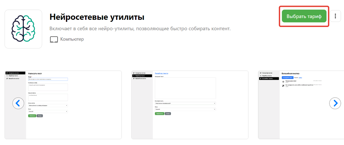Click the "Нейросетевые утилиты" title
Screen dimensions: 344x145
(97, 17)
